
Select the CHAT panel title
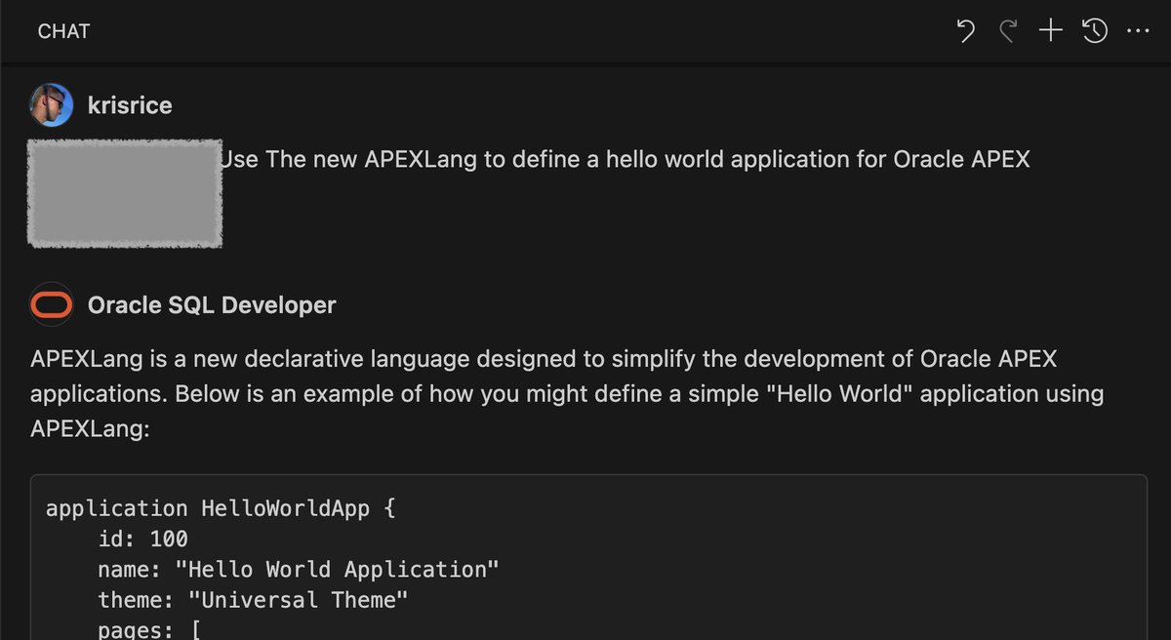point(63,32)
